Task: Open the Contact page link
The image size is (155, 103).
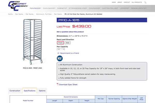Action: 127,2
